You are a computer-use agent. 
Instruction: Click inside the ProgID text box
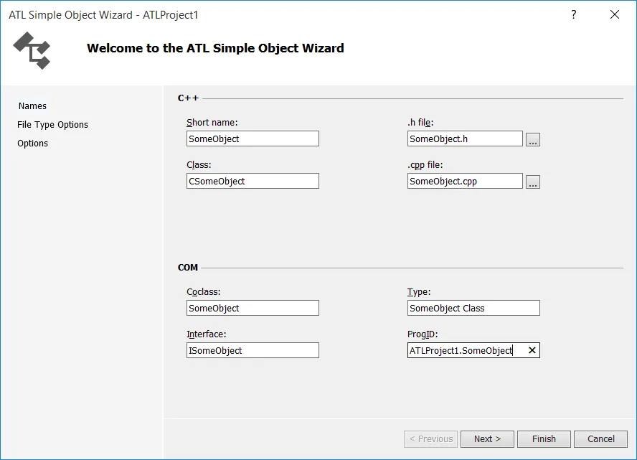point(463,351)
